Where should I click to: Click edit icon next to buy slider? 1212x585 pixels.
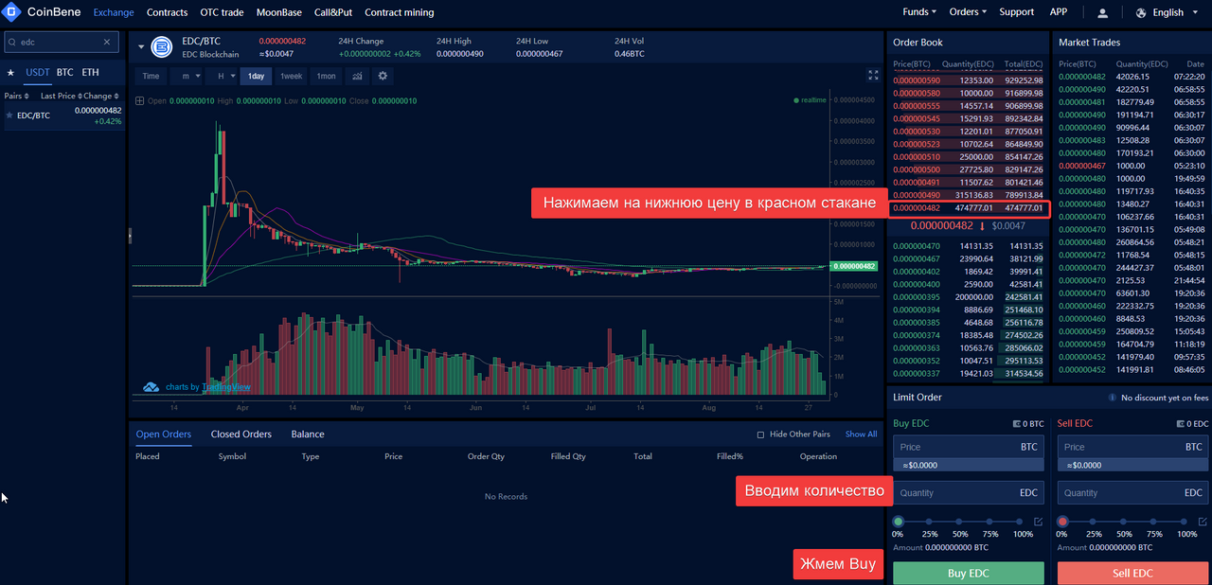click(x=1039, y=522)
